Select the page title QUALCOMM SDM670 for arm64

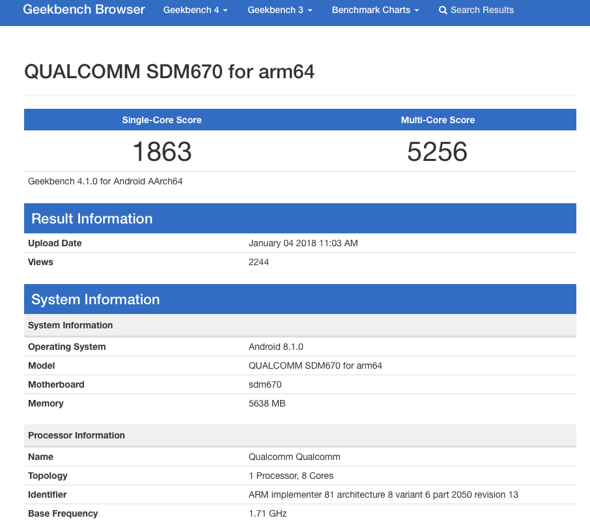pyautogui.click(x=169, y=72)
